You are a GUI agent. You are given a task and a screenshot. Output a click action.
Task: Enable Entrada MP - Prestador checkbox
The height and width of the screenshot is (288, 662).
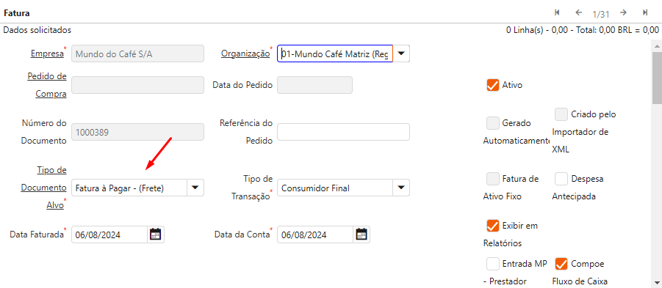(x=493, y=264)
